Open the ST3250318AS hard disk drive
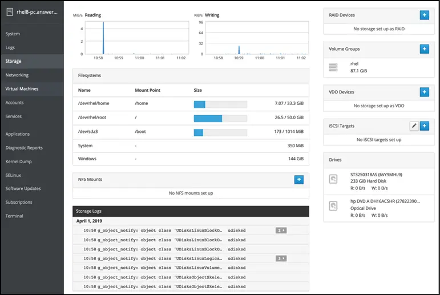Viewport: 440px width, 295px height. point(377,180)
